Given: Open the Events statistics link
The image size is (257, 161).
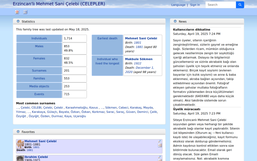Looking at the screenshot, I should (39, 94).
